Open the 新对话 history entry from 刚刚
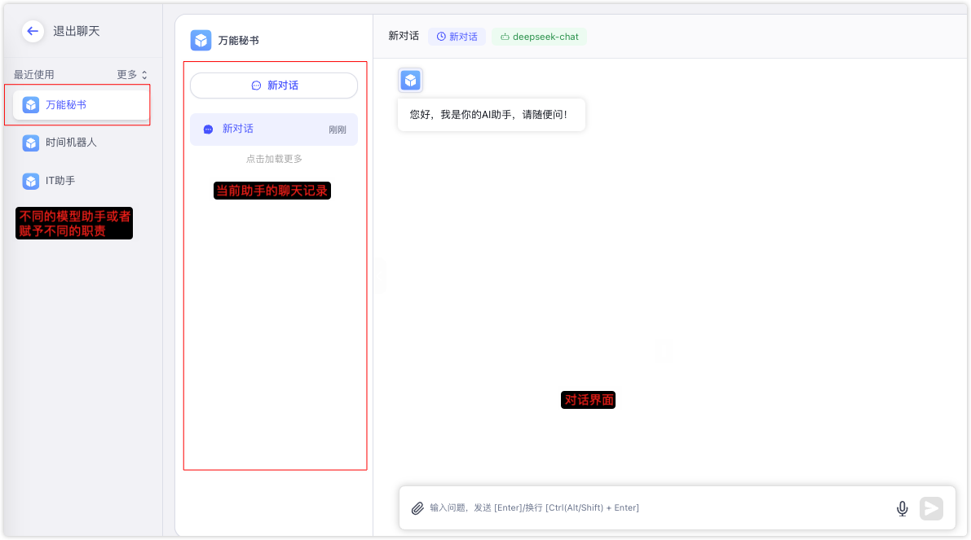 [274, 130]
